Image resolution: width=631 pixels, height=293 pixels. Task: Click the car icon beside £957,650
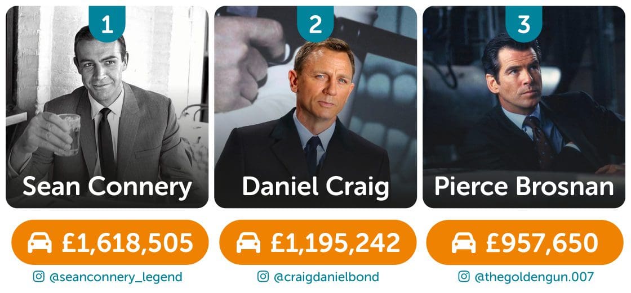pos(464,243)
